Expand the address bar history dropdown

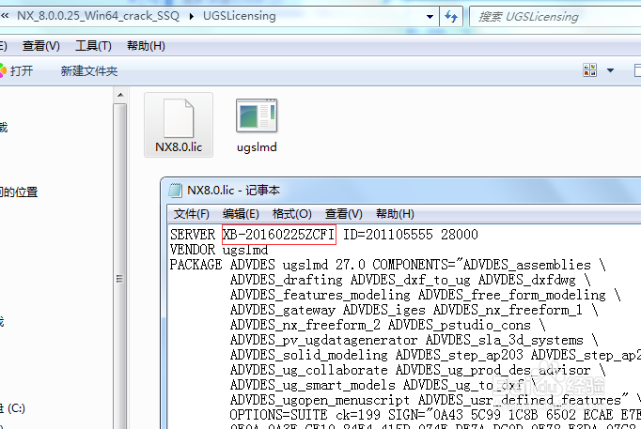click(x=430, y=17)
